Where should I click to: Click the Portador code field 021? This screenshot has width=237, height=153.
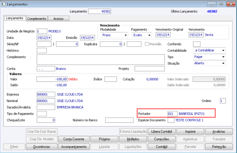point(172,114)
